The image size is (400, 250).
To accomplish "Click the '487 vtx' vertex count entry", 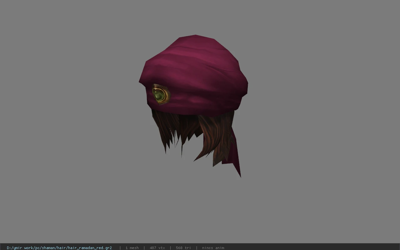I will (x=157, y=248).
